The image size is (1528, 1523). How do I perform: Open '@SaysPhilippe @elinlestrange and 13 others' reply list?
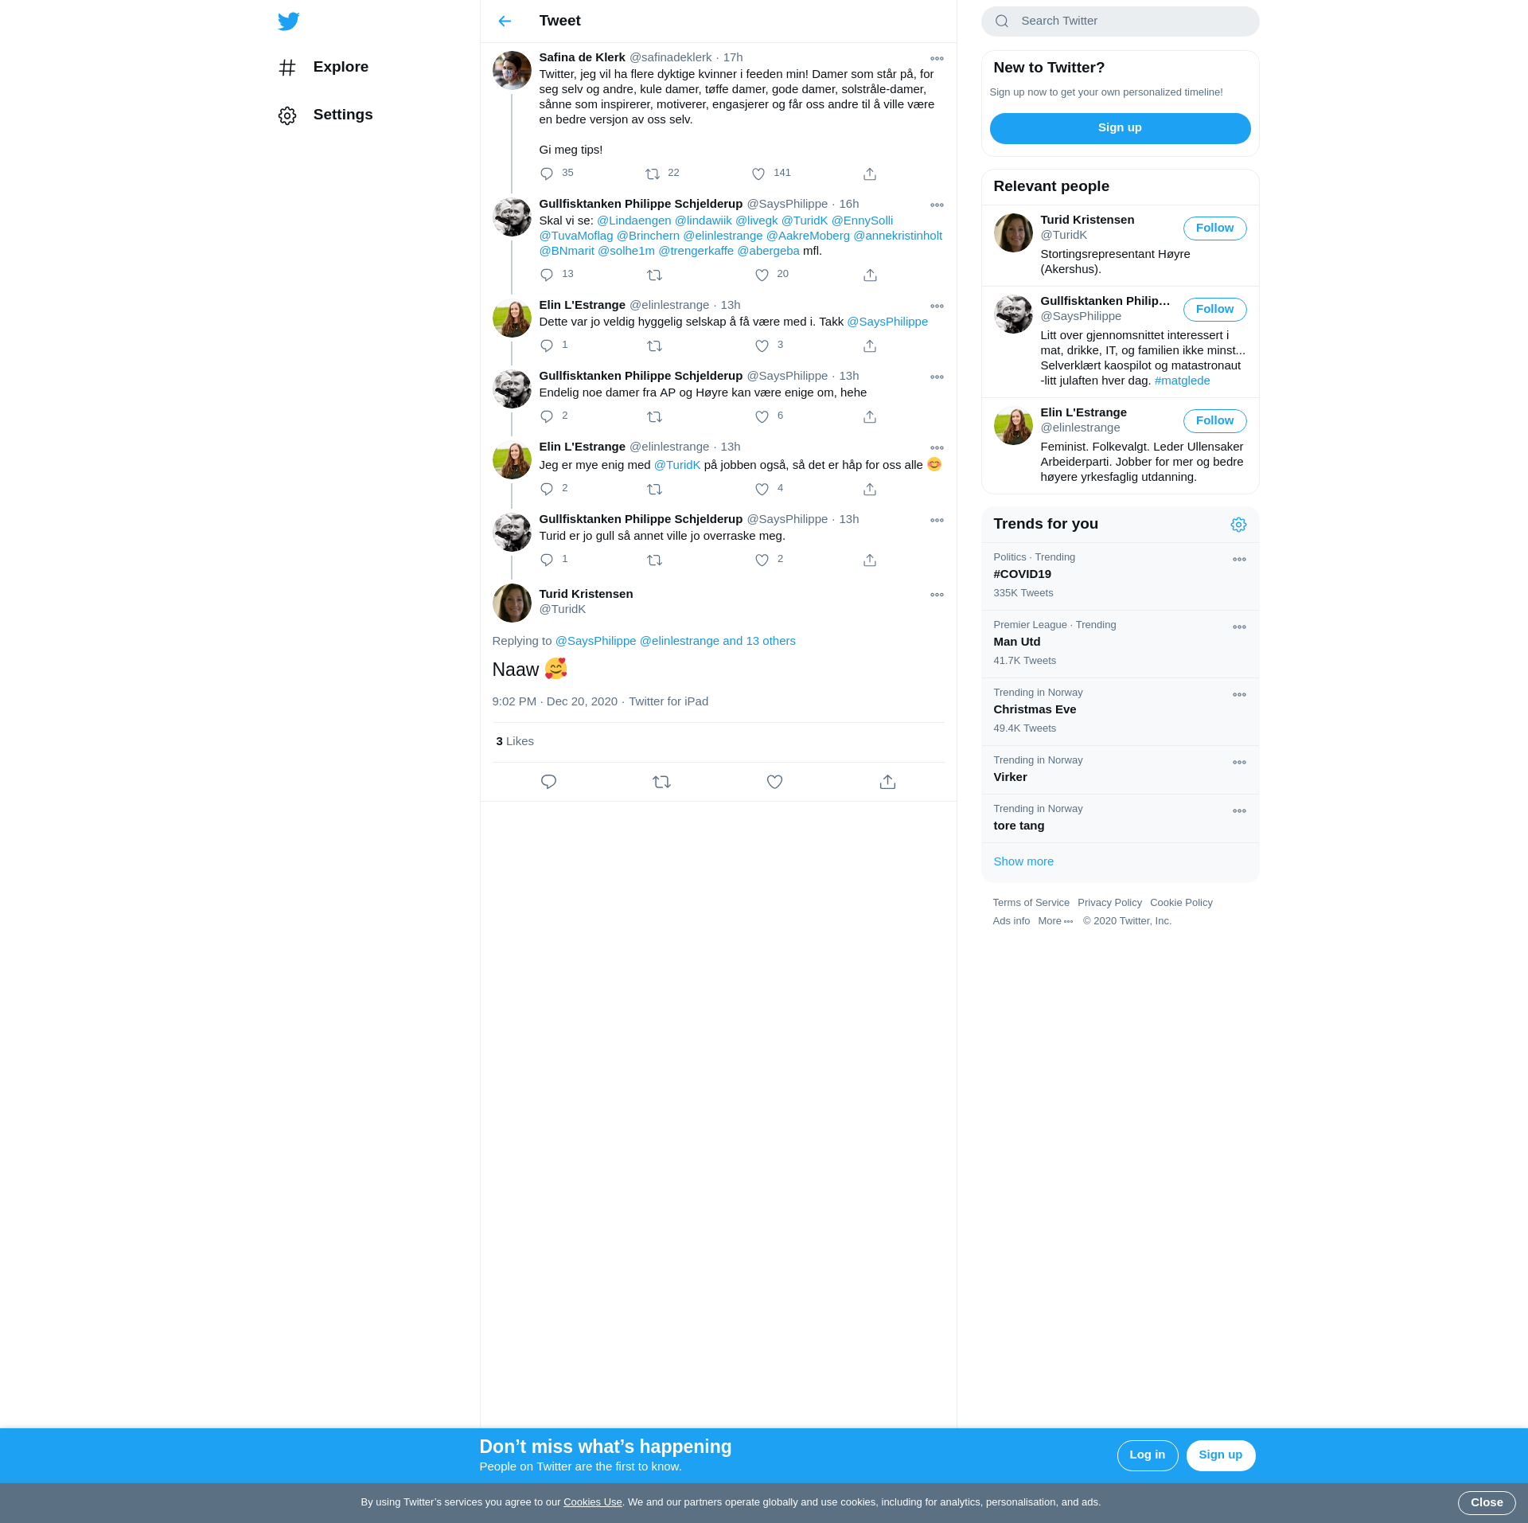[x=675, y=641]
